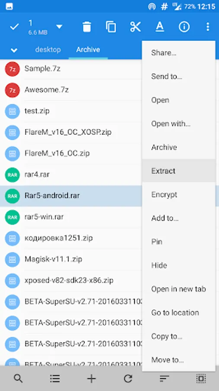
Task: Open file info circle icon
Action: (184, 27)
